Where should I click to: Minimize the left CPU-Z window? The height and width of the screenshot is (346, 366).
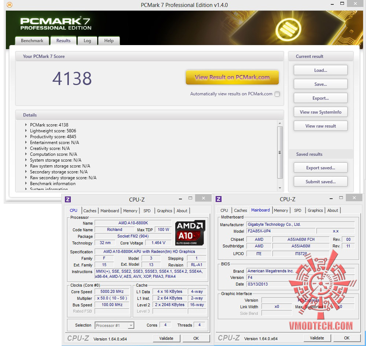click(x=180, y=199)
